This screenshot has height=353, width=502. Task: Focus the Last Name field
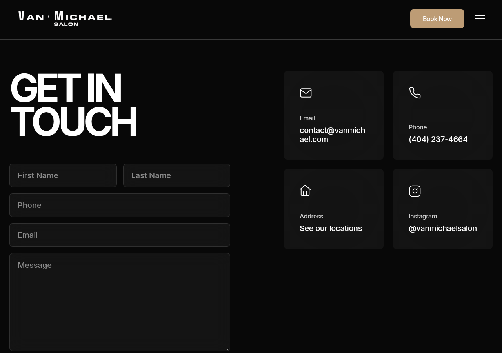coord(176,175)
